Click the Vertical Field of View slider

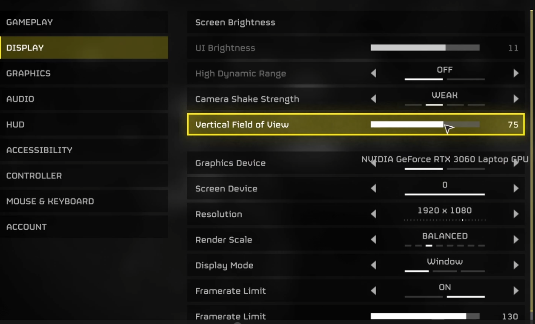[425, 125]
